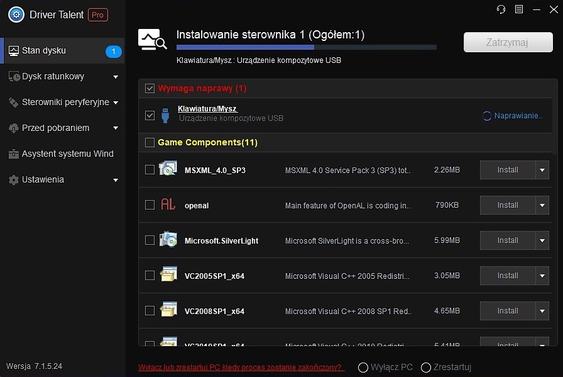Select the Wyłącz PC radio button
This screenshot has height=377, width=563.
tap(363, 368)
